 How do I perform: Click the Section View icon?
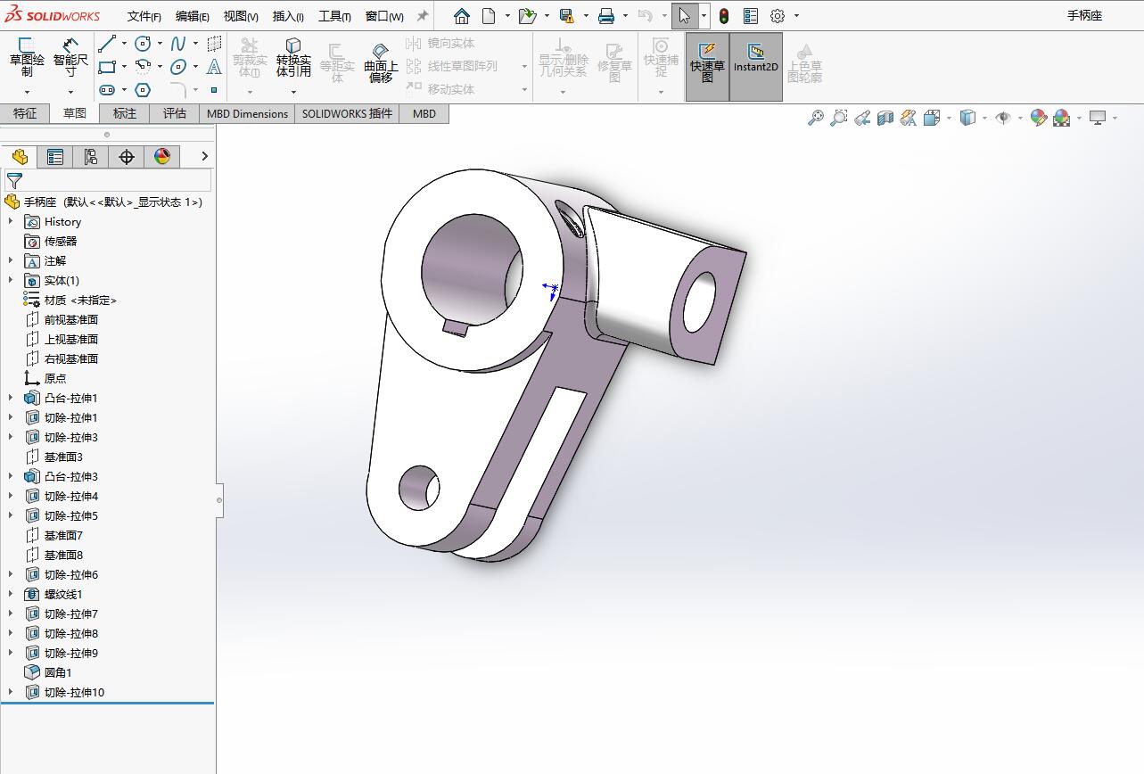pyautogui.click(x=885, y=118)
